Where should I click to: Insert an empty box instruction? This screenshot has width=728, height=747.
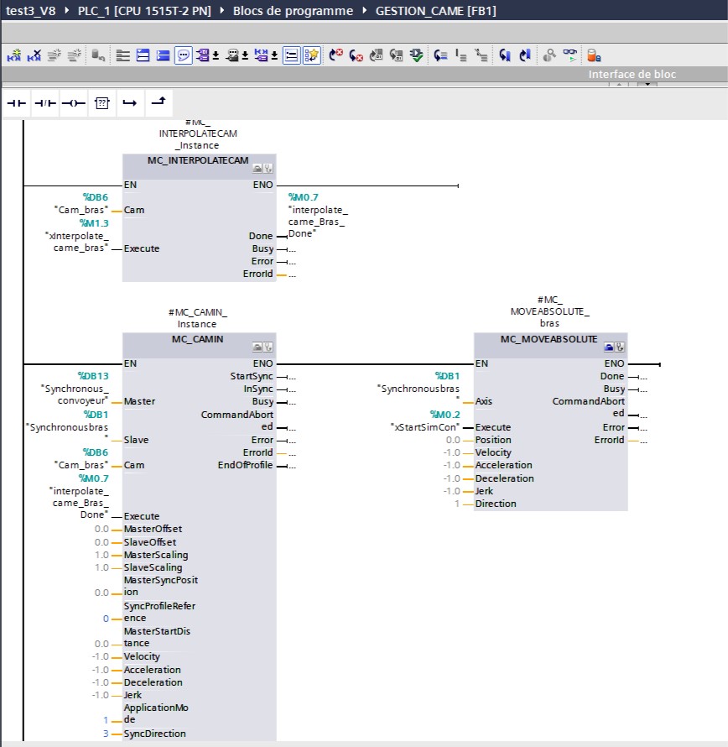pyautogui.click(x=101, y=102)
